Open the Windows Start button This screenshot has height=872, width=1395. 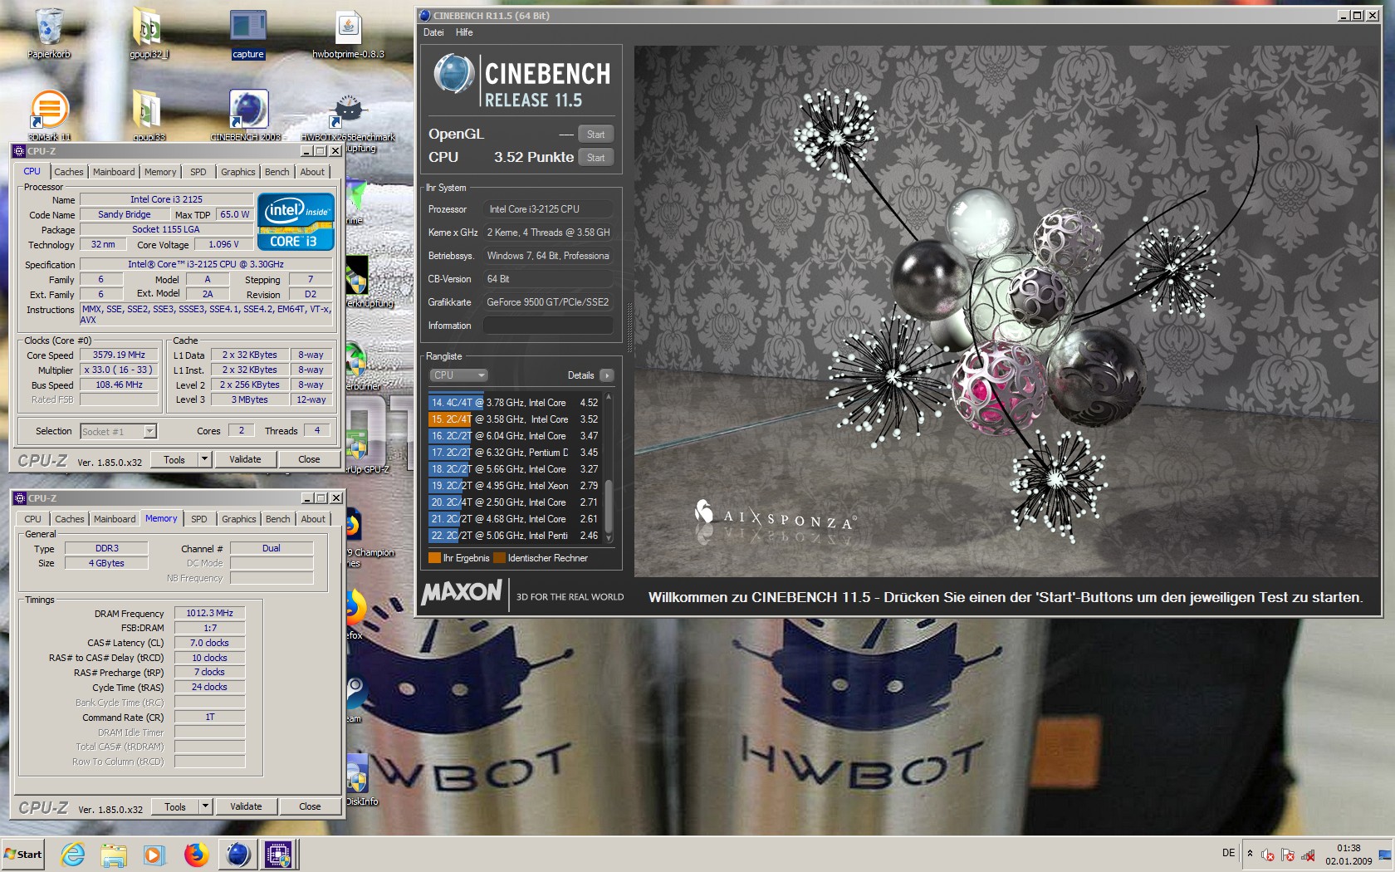(23, 854)
